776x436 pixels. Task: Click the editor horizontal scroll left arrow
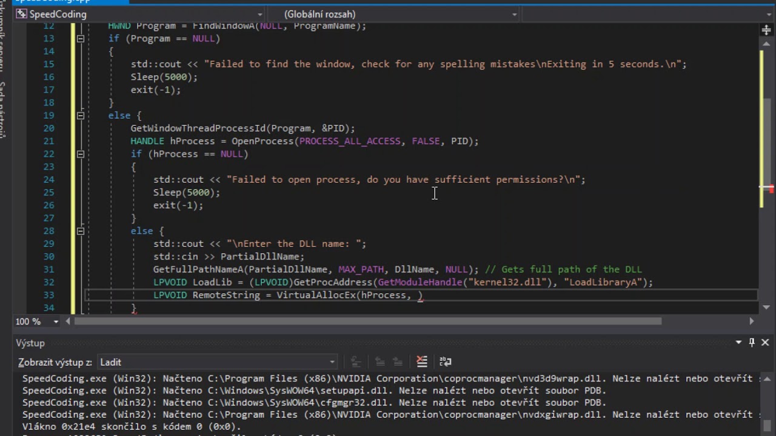(x=69, y=322)
